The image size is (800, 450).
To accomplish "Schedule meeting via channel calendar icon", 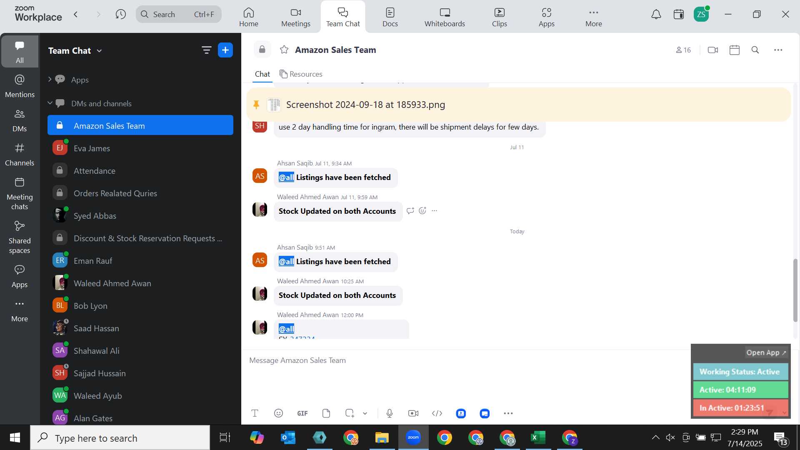I will click(x=735, y=50).
